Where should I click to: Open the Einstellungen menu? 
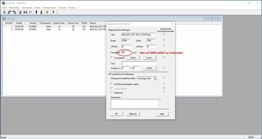[x=50, y=8]
